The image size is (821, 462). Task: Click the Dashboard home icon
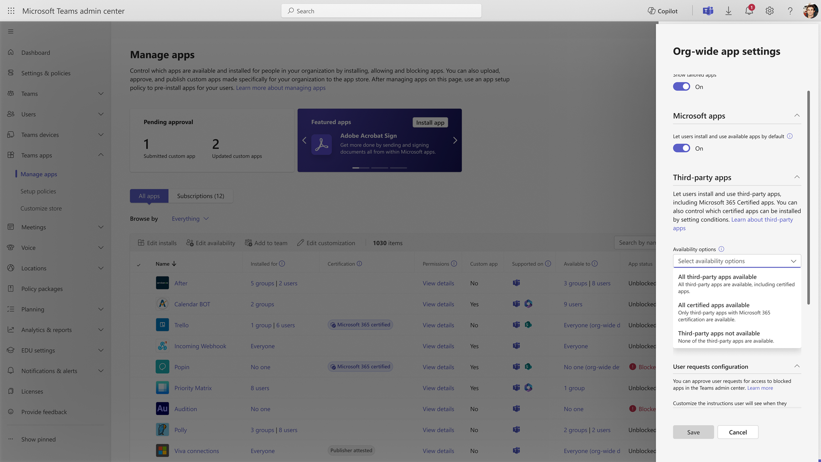click(x=11, y=52)
